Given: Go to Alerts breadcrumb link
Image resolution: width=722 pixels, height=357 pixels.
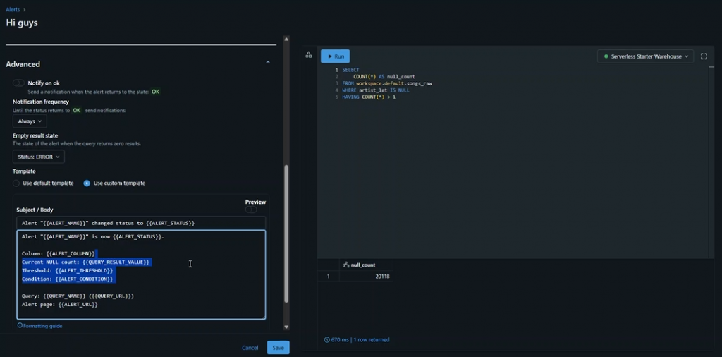Looking at the screenshot, I should pos(13,9).
